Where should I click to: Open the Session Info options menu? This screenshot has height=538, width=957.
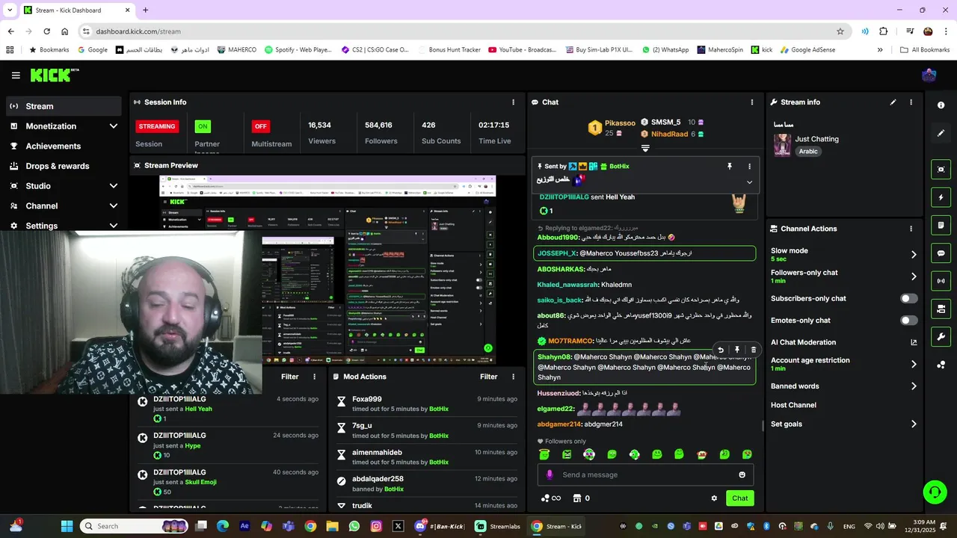[x=513, y=102]
